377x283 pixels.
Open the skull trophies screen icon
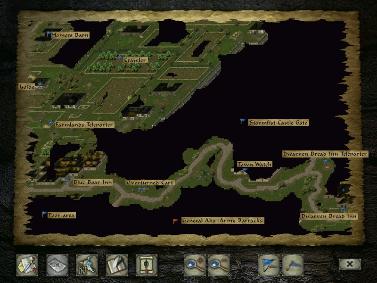tap(87, 265)
